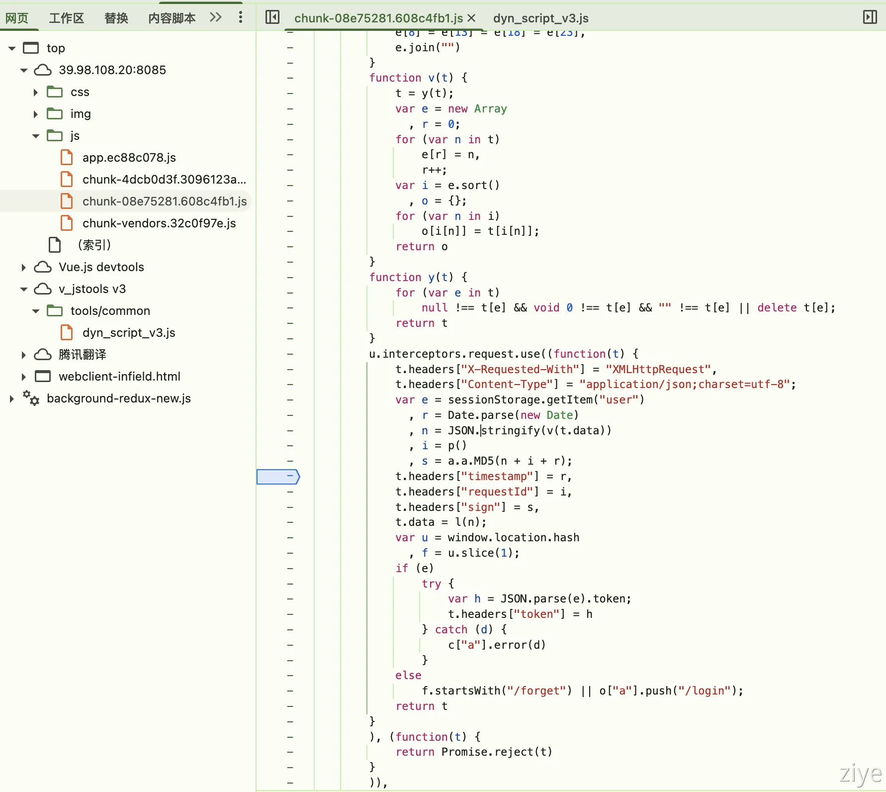Image resolution: width=886 pixels, height=792 pixels.
Task: Switch to the 工作区 tab
Action: click(66, 18)
